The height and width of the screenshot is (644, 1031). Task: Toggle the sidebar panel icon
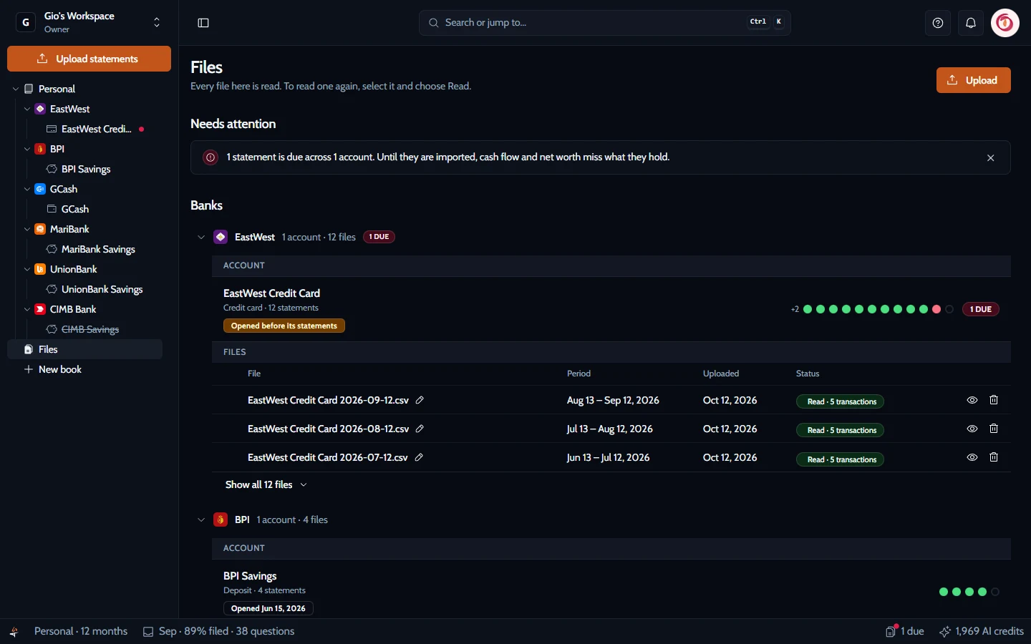click(x=203, y=23)
